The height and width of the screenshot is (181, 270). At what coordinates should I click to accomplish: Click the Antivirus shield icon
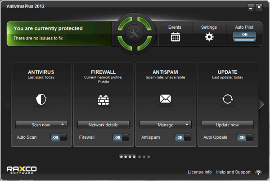point(41,99)
